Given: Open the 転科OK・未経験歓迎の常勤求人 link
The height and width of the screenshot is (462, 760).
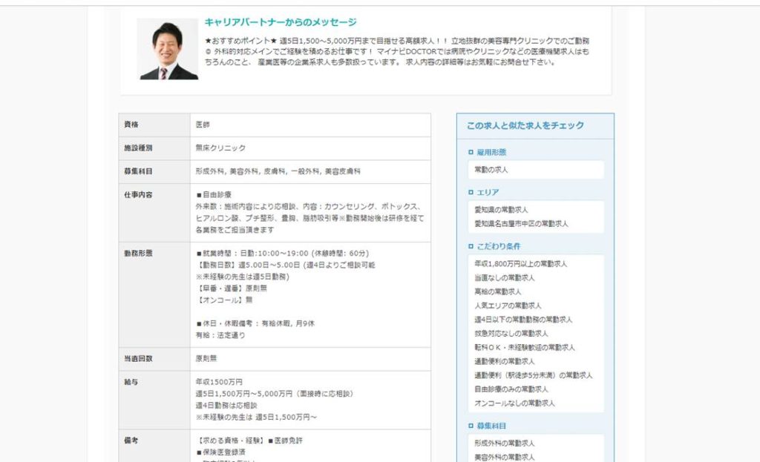Looking at the screenshot, I should (525, 348).
